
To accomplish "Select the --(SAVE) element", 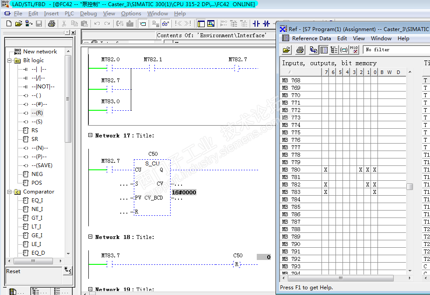I will (x=42, y=165).
